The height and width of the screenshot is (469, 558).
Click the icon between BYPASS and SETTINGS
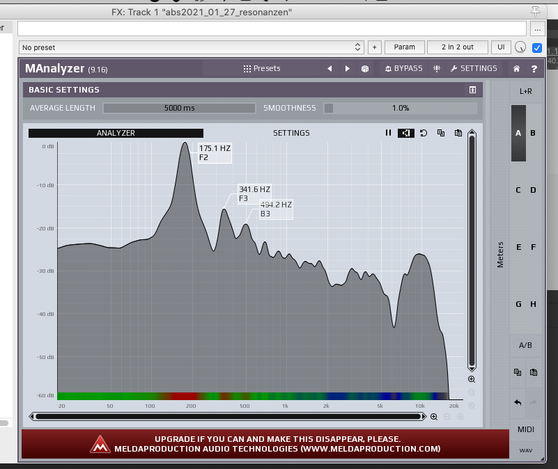(x=437, y=69)
